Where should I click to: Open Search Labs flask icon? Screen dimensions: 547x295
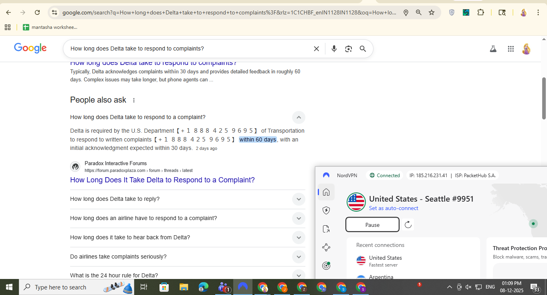tap(493, 49)
